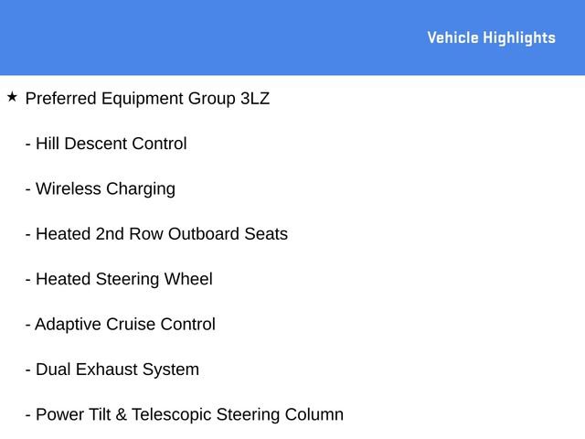Click the ampersand in Tilt & Telescopic

pyautogui.click(x=121, y=414)
